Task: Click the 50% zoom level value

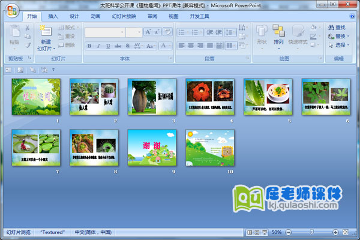Action: click(x=277, y=232)
